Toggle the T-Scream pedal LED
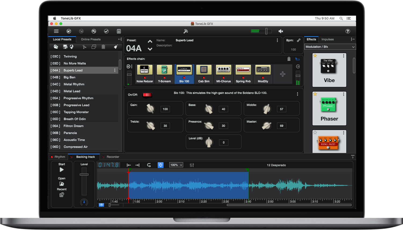403x230 pixels. [164, 78]
